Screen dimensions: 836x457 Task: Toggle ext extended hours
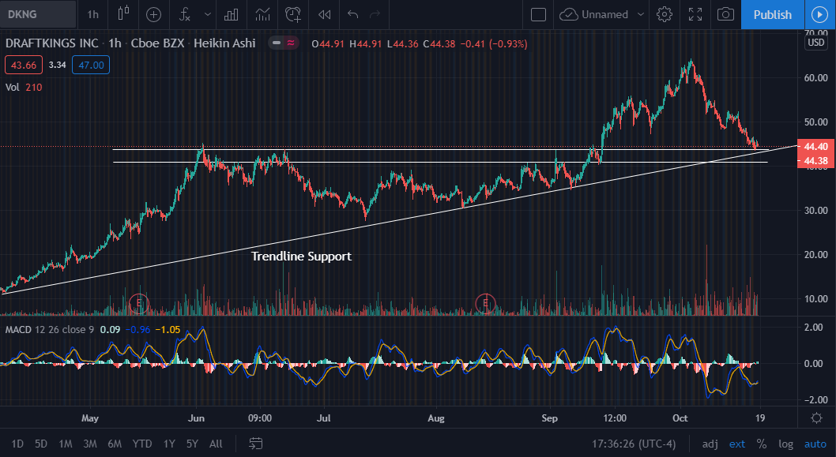pos(737,444)
